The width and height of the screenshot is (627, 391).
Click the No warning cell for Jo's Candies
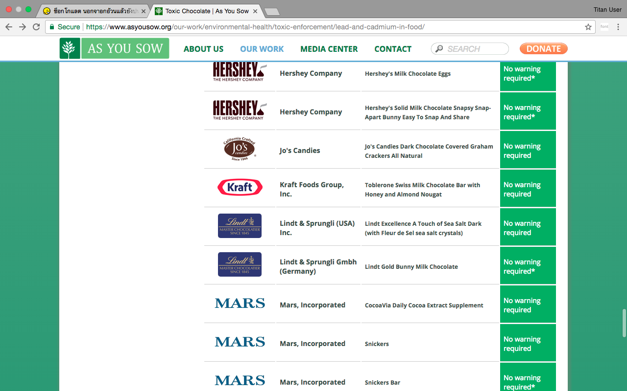(528, 151)
